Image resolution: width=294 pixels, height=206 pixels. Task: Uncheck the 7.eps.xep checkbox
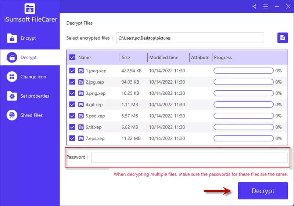(x=72, y=138)
